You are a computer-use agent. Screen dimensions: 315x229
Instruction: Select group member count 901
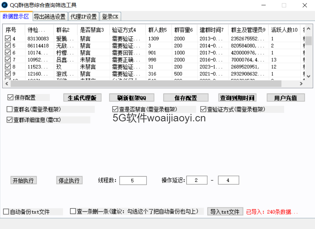152,53
